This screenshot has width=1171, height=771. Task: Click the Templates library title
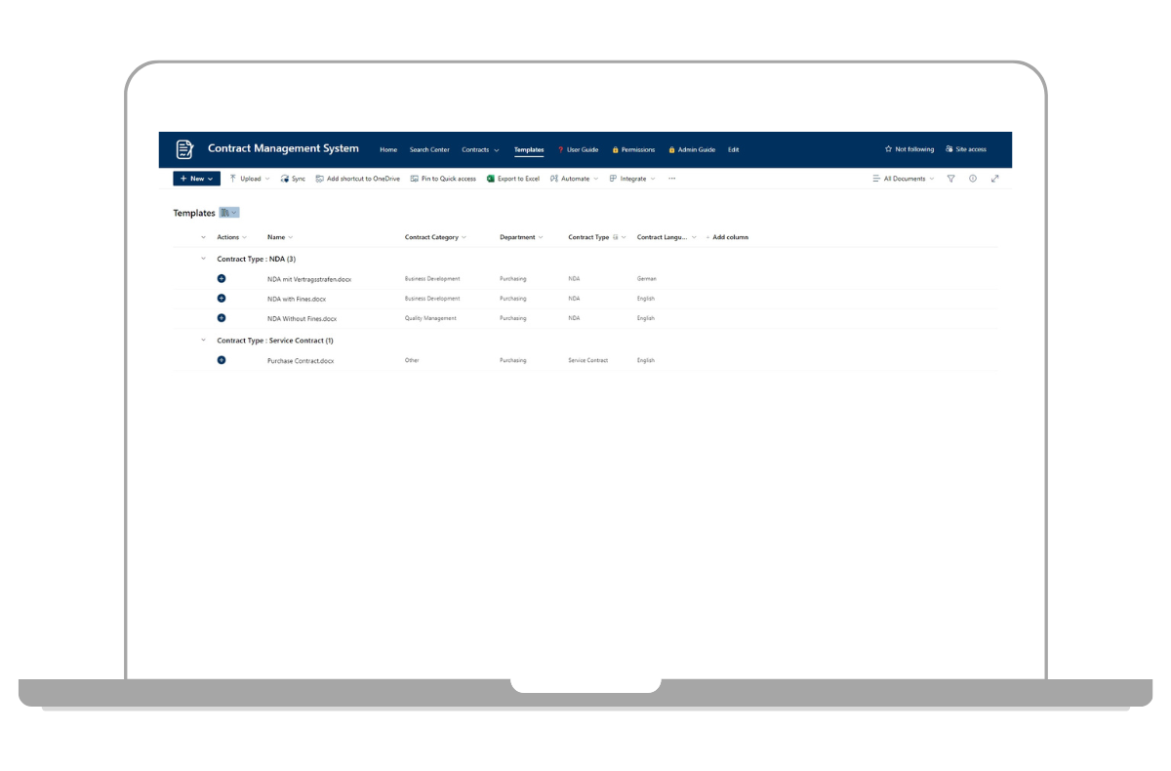tap(194, 213)
